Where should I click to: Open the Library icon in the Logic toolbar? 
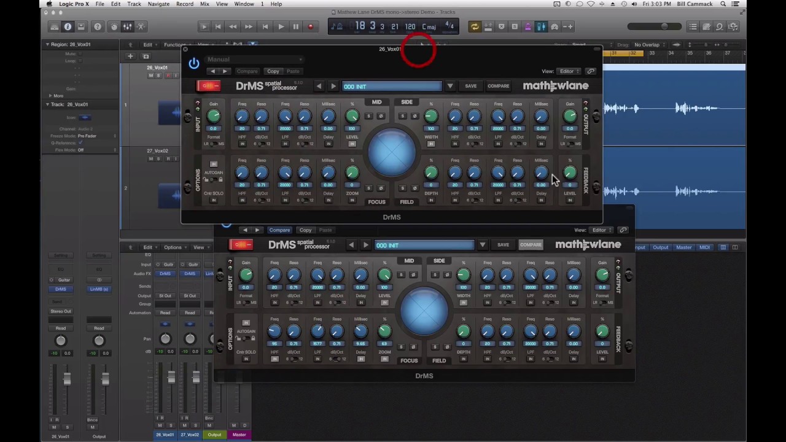55,27
